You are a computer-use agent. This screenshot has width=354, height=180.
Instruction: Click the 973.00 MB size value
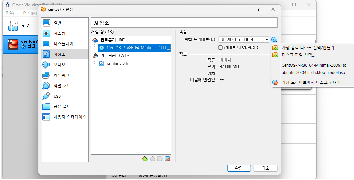tap(229, 67)
